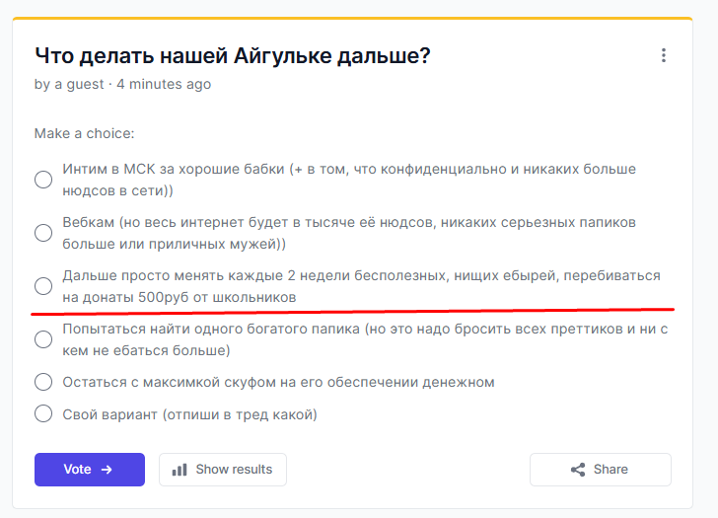Image resolution: width=718 pixels, height=518 pixels.
Task: Click the 'Вебкам (но весь интернет...' option text
Action: coord(349,233)
